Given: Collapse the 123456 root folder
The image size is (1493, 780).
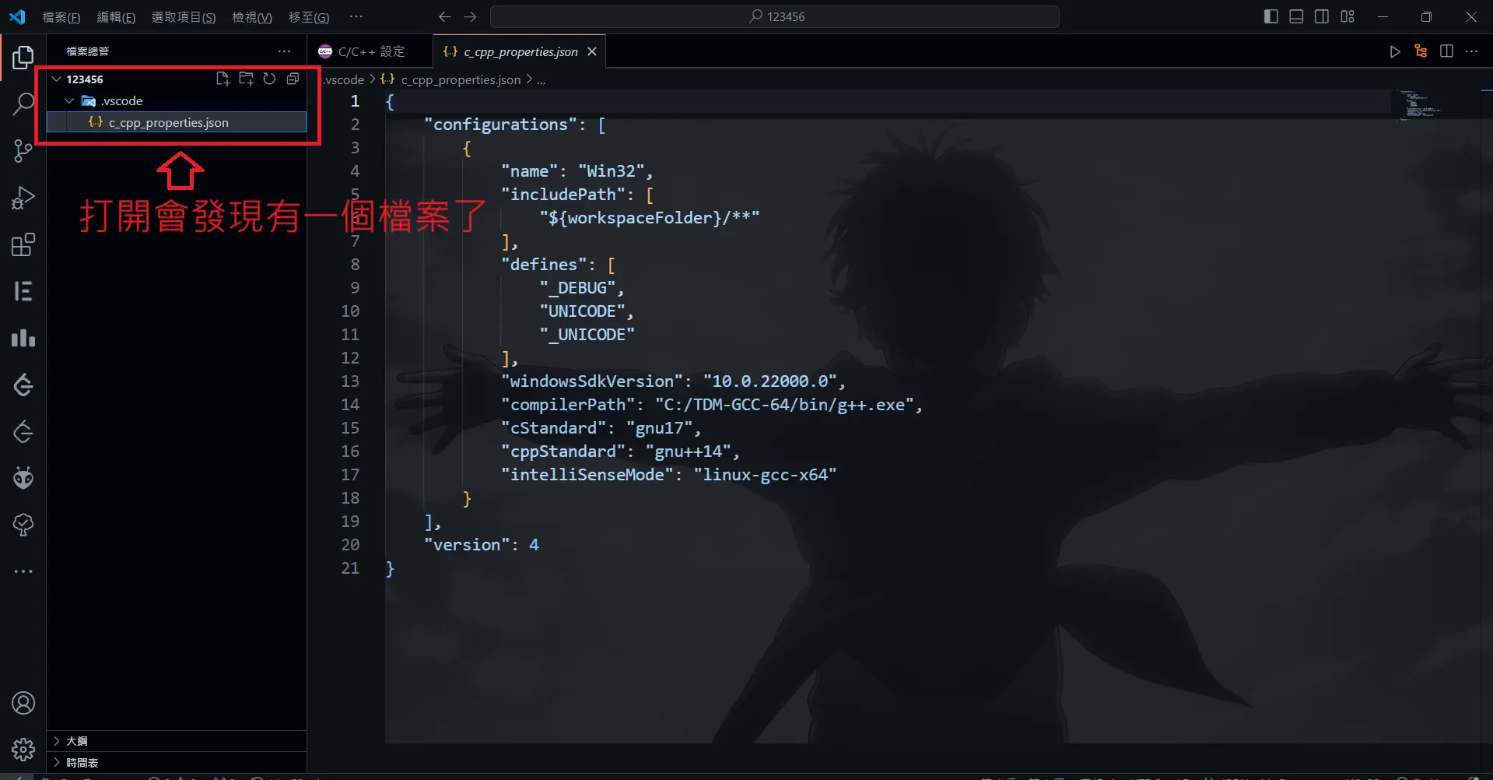Looking at the screenshot, I should [57, 79].
